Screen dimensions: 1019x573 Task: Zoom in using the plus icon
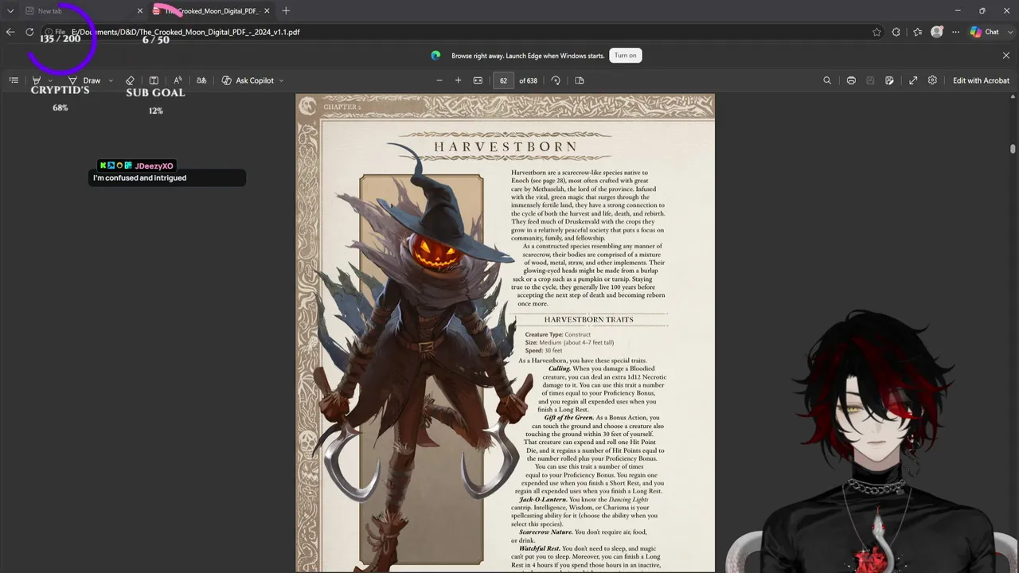[458, 80]
